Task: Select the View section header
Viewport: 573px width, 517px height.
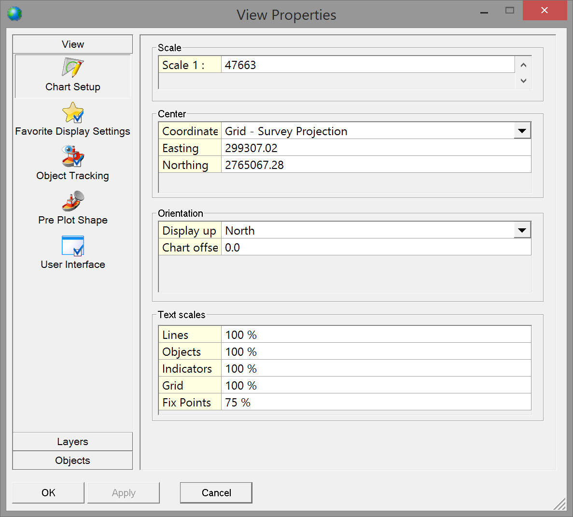Action: (72, 44)
